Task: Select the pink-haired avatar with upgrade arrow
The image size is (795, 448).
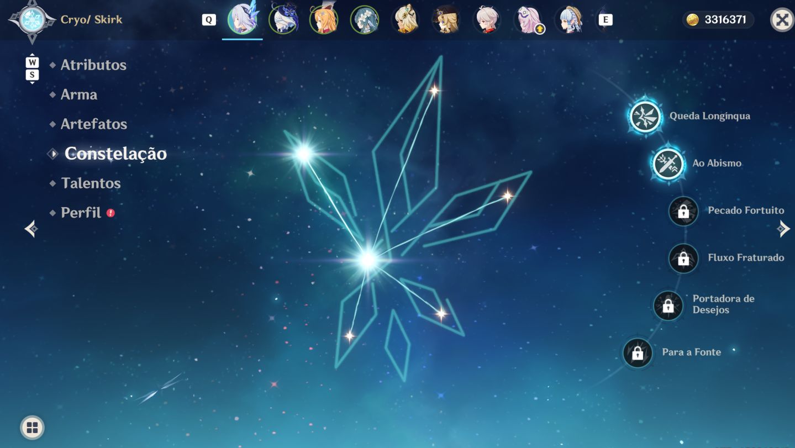Action: pos(528,20)
